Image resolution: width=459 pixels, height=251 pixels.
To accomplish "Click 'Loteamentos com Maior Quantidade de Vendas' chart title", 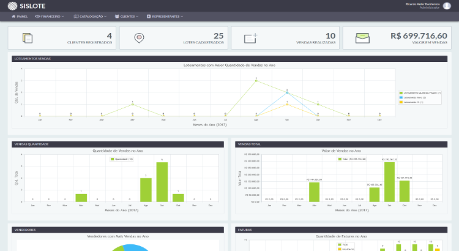I will click(x=229, y=66).
